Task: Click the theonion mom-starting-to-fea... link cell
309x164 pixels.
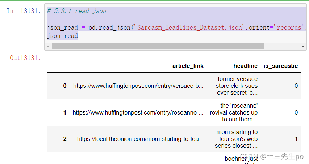Action: coord(140,139)
